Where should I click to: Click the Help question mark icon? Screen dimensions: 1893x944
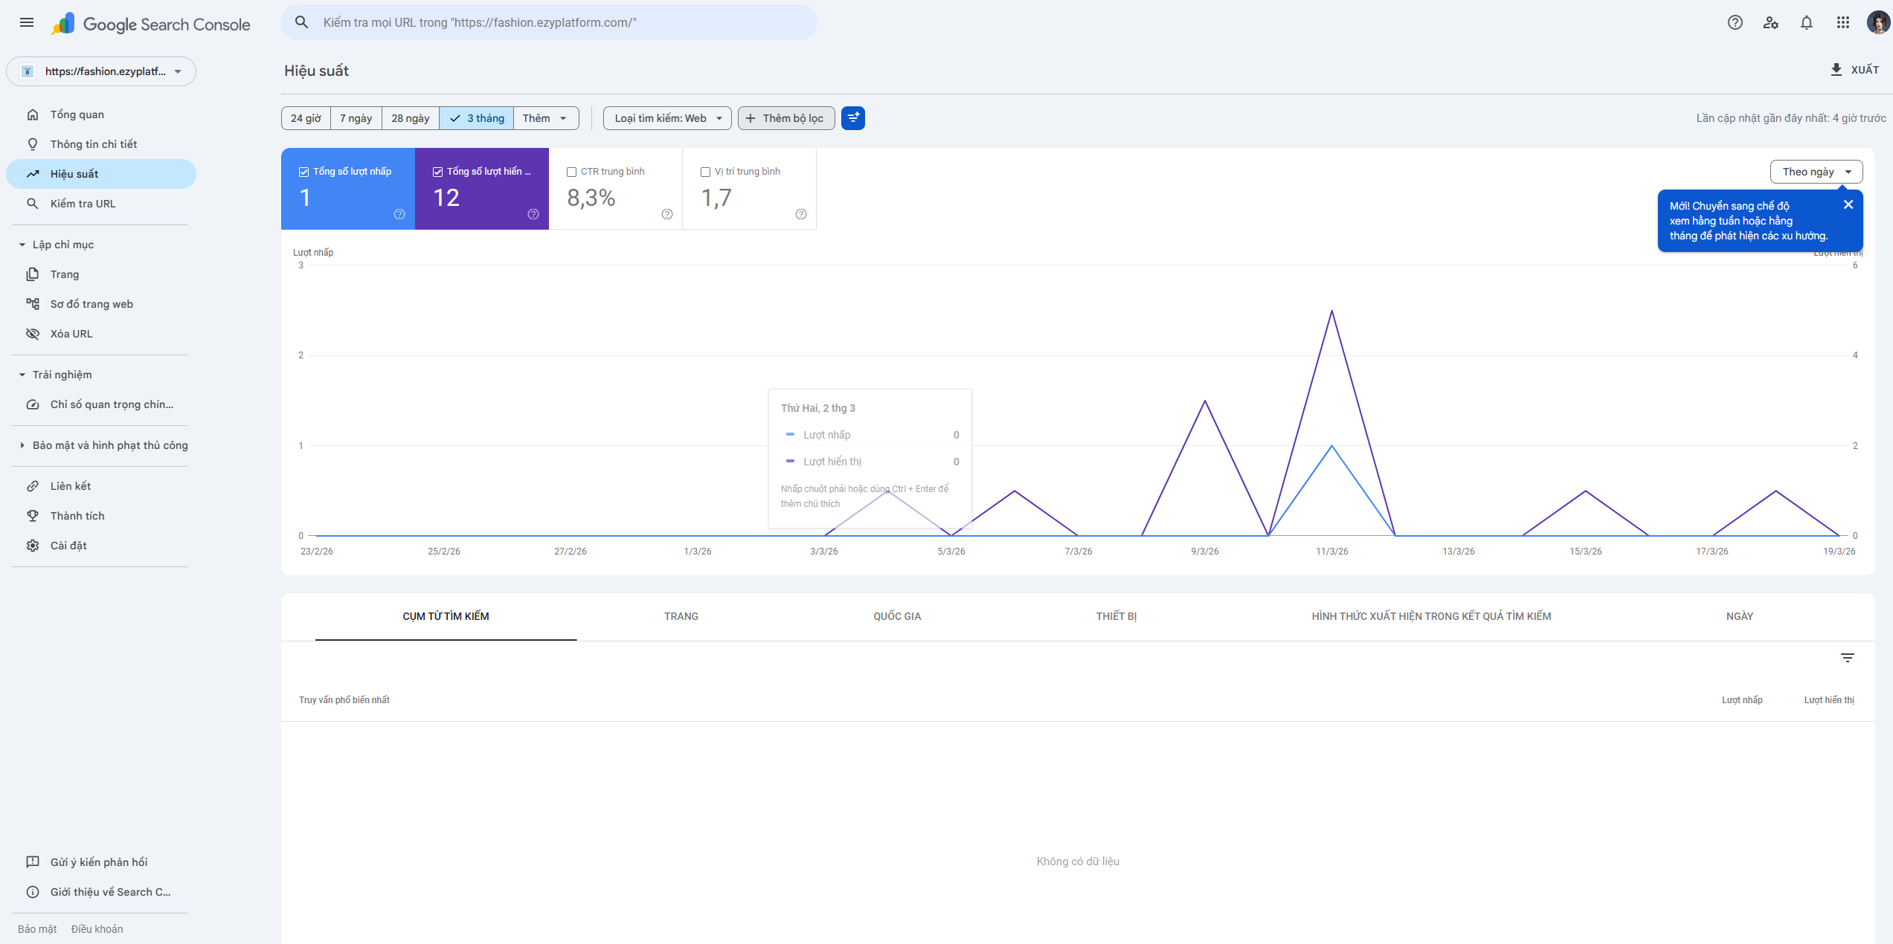click(x=1735, y=22)
